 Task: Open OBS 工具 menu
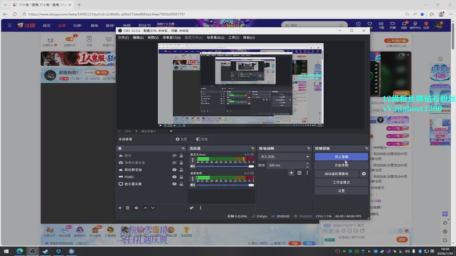click(x=234, y=38)
